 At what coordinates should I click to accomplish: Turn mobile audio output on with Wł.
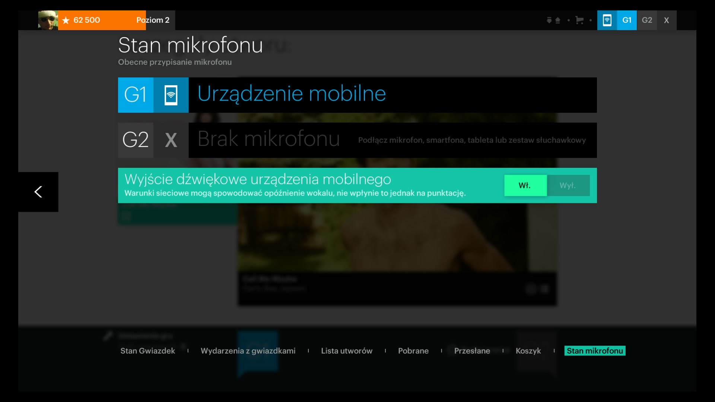[x=525, y=185]
